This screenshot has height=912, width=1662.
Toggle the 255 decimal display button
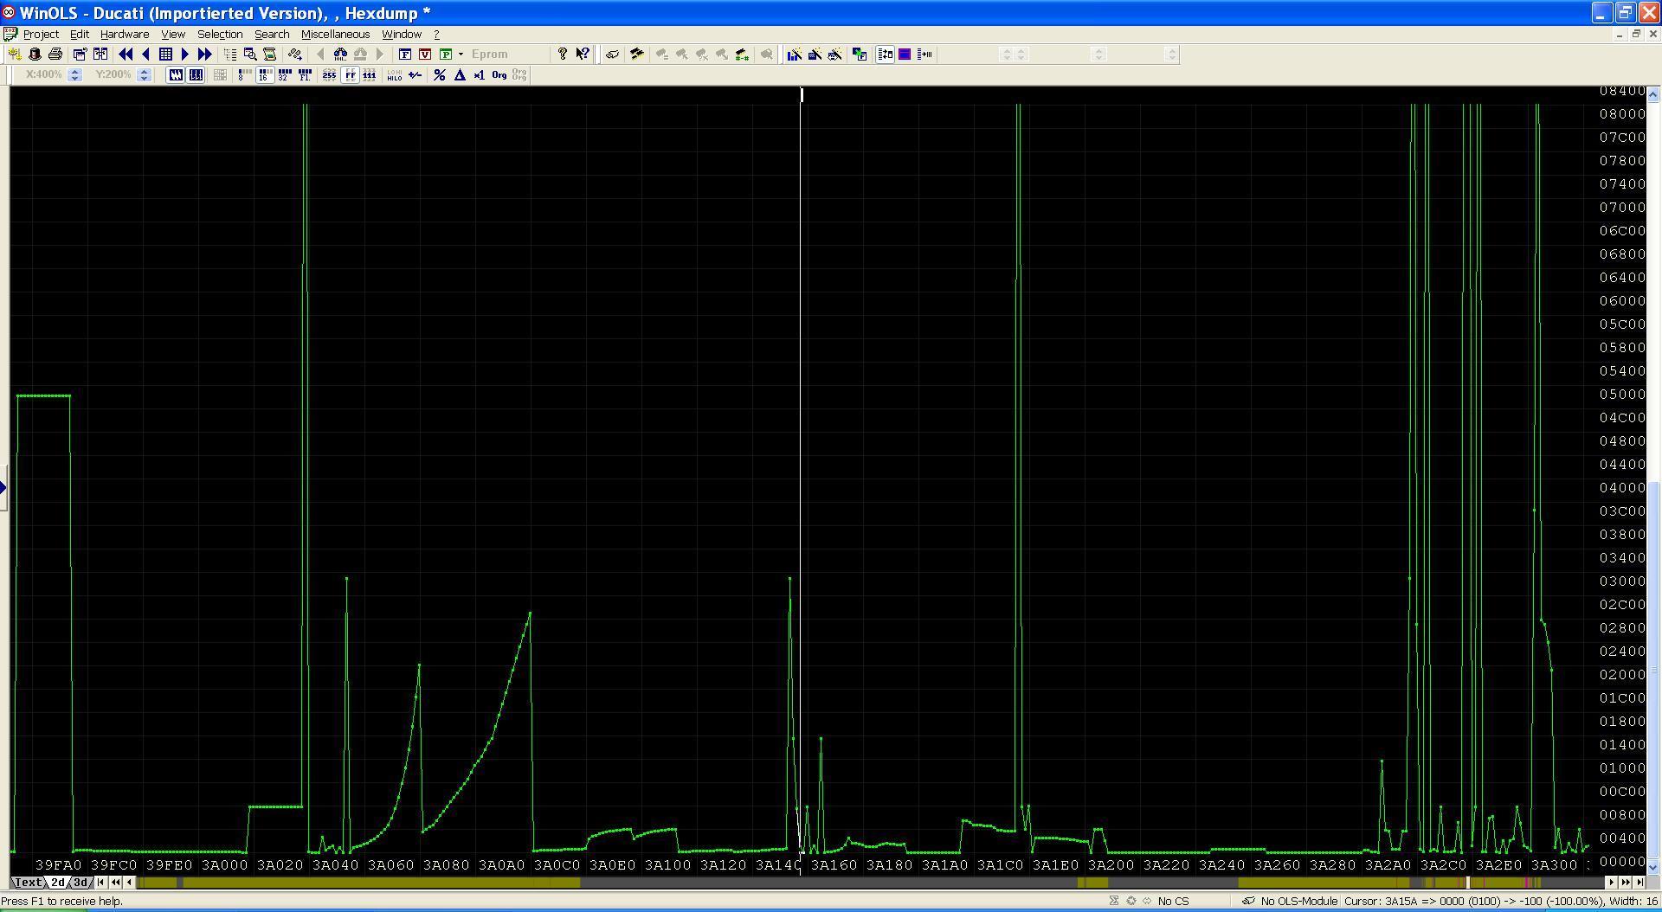click(x=329, y=75)
